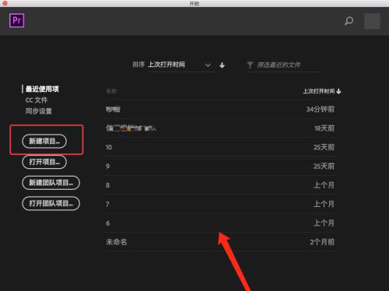The image size is (389, 291).
Task: Open recent project 未命名
Action: pos(220,242)
